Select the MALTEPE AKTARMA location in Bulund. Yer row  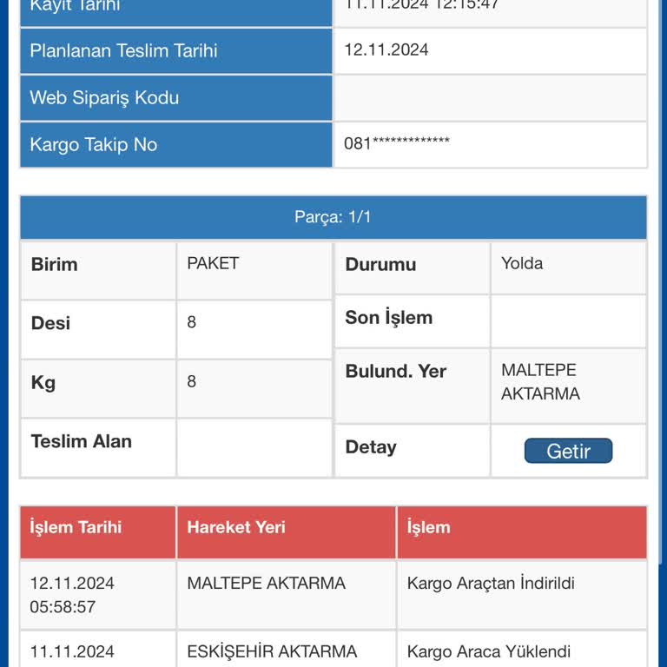point(540,382)
